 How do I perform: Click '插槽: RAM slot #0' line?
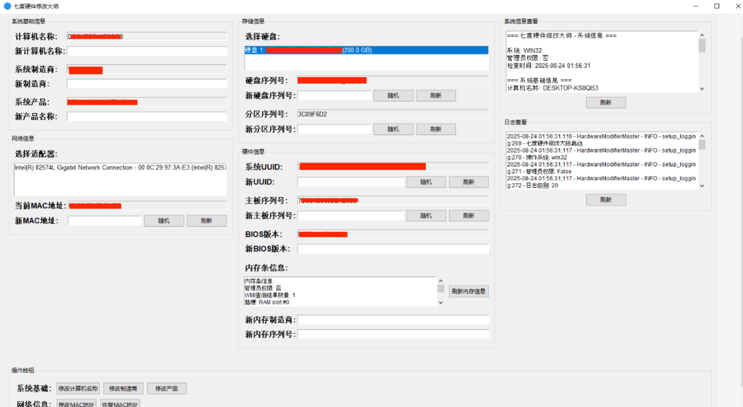click(x=267, y=302)
